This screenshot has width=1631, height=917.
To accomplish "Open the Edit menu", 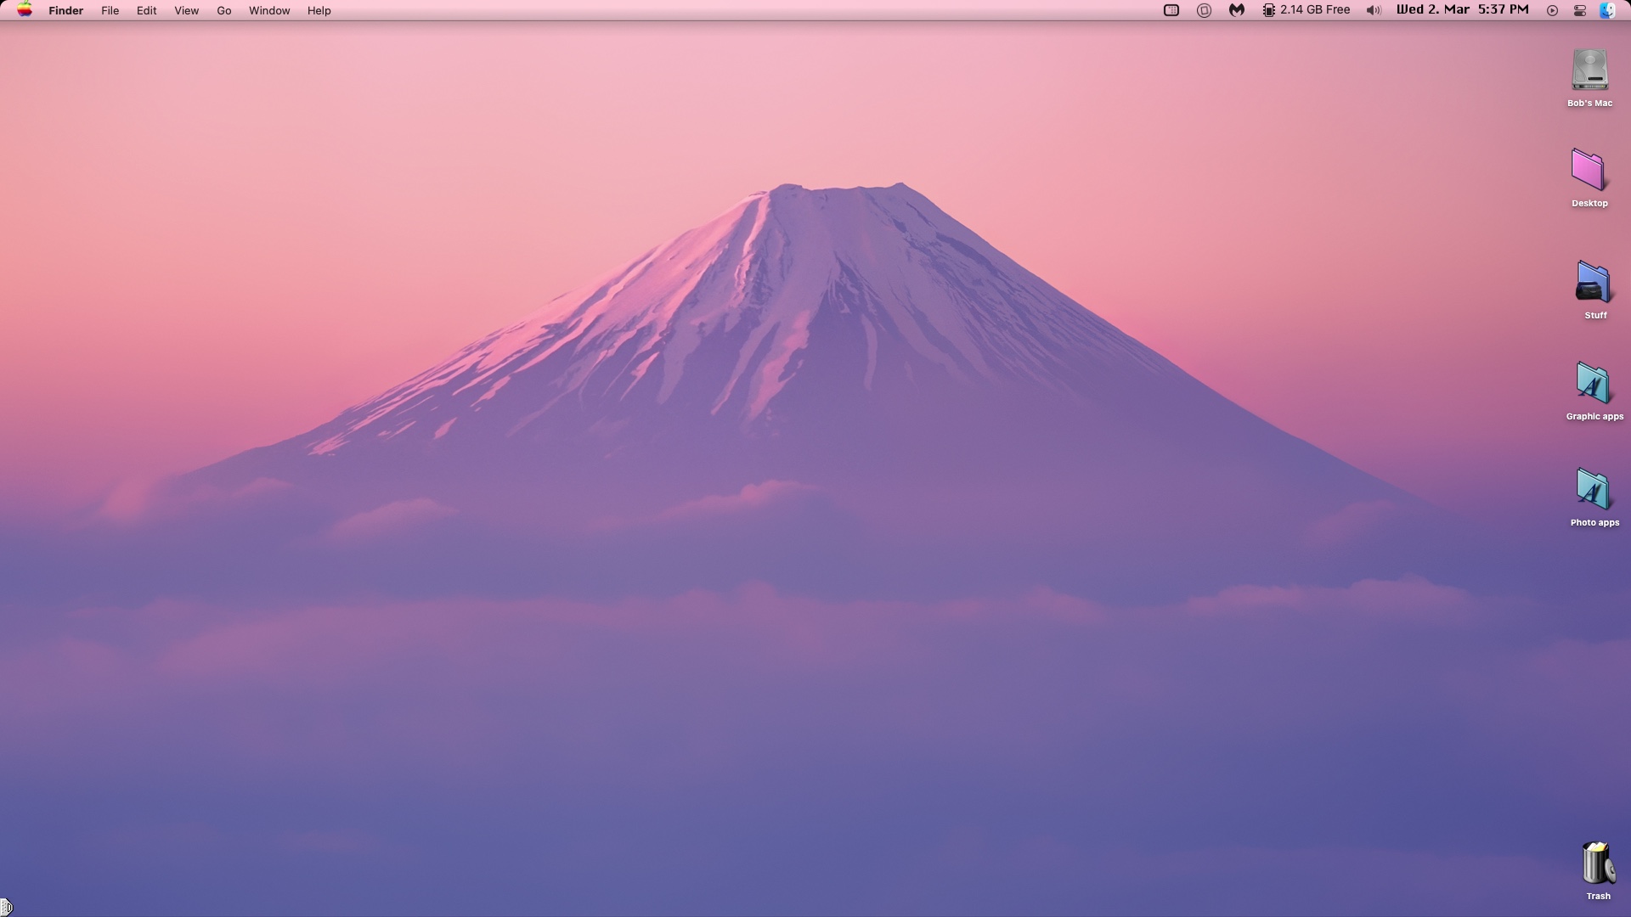I will pyautogui.click(x=146, y=11).
